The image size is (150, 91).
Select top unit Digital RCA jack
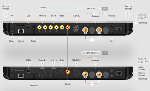pos(62,27)
